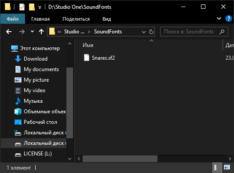Switch to the Вид ribbon tab
The width and height of the screenshot is (234, 173).
(107, 19)
